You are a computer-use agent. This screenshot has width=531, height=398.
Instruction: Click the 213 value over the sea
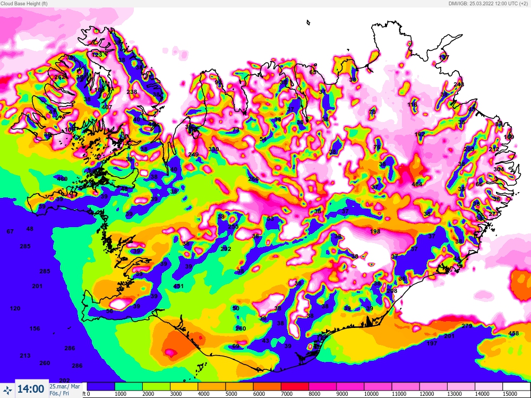tap(25, 356)
